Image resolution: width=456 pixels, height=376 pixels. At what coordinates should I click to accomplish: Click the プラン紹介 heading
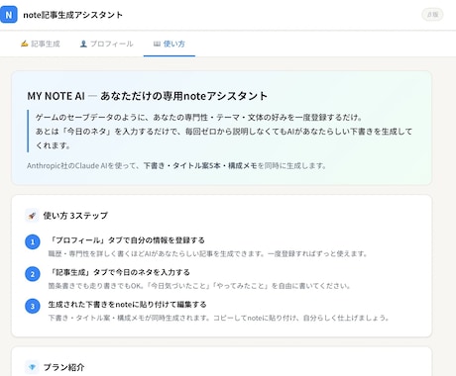tap(64, 367)
